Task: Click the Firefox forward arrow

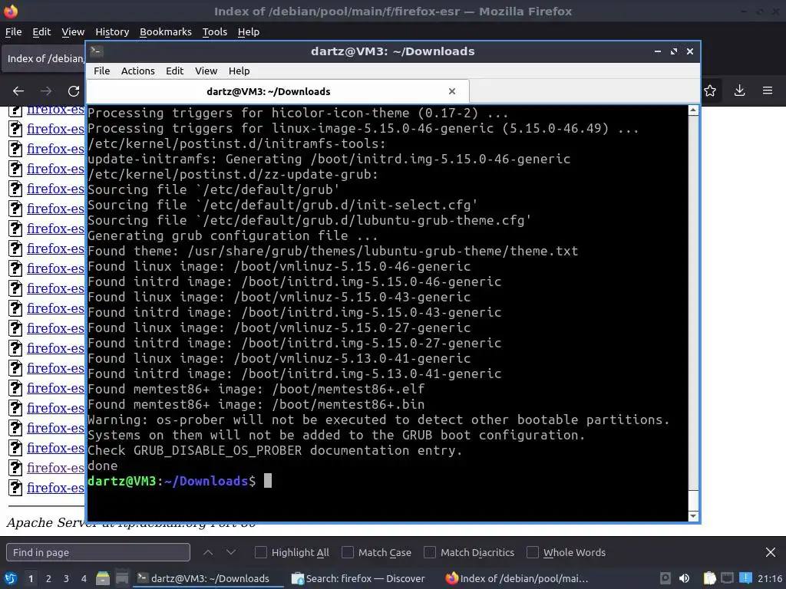Action: click(x=46, y=90)
